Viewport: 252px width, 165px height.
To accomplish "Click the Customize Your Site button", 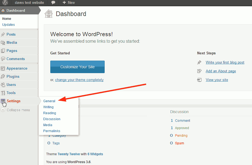I will [x=77, y=67].
